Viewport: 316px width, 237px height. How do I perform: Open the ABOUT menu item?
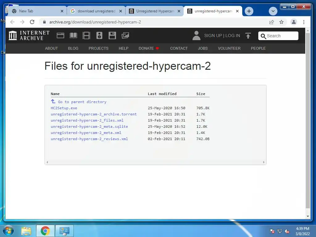pos(52,48)
